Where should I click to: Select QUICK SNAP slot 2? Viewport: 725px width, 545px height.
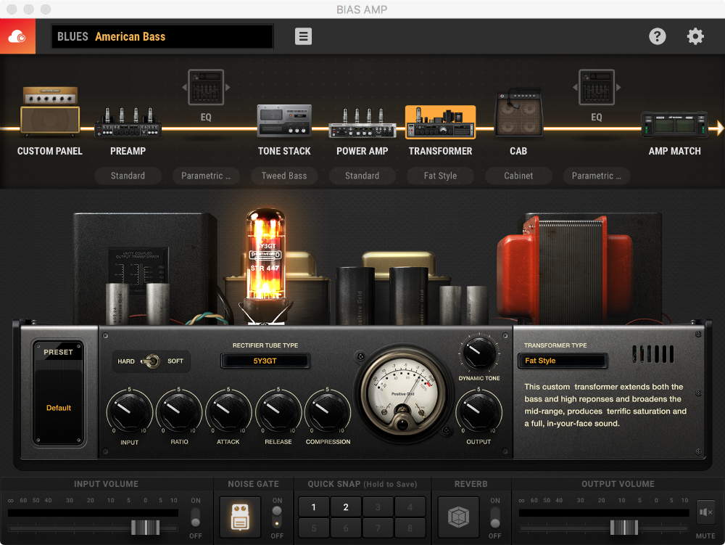tap(345, 507)
